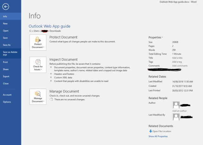Click the Open File Location arrow icon
203x145 pixels.
pos(150,131)
